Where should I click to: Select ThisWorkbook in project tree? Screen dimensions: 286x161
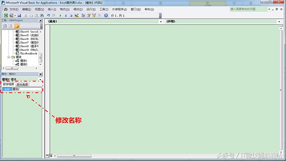click(26, 54)
